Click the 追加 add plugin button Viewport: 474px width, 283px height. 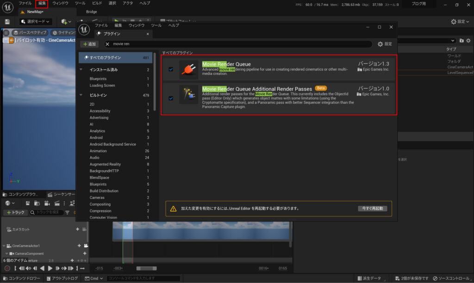click(89, 44)
